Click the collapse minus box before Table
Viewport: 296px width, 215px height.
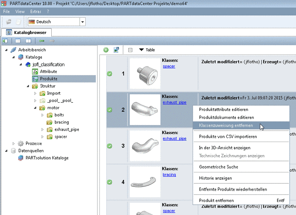tap(130, 50)
